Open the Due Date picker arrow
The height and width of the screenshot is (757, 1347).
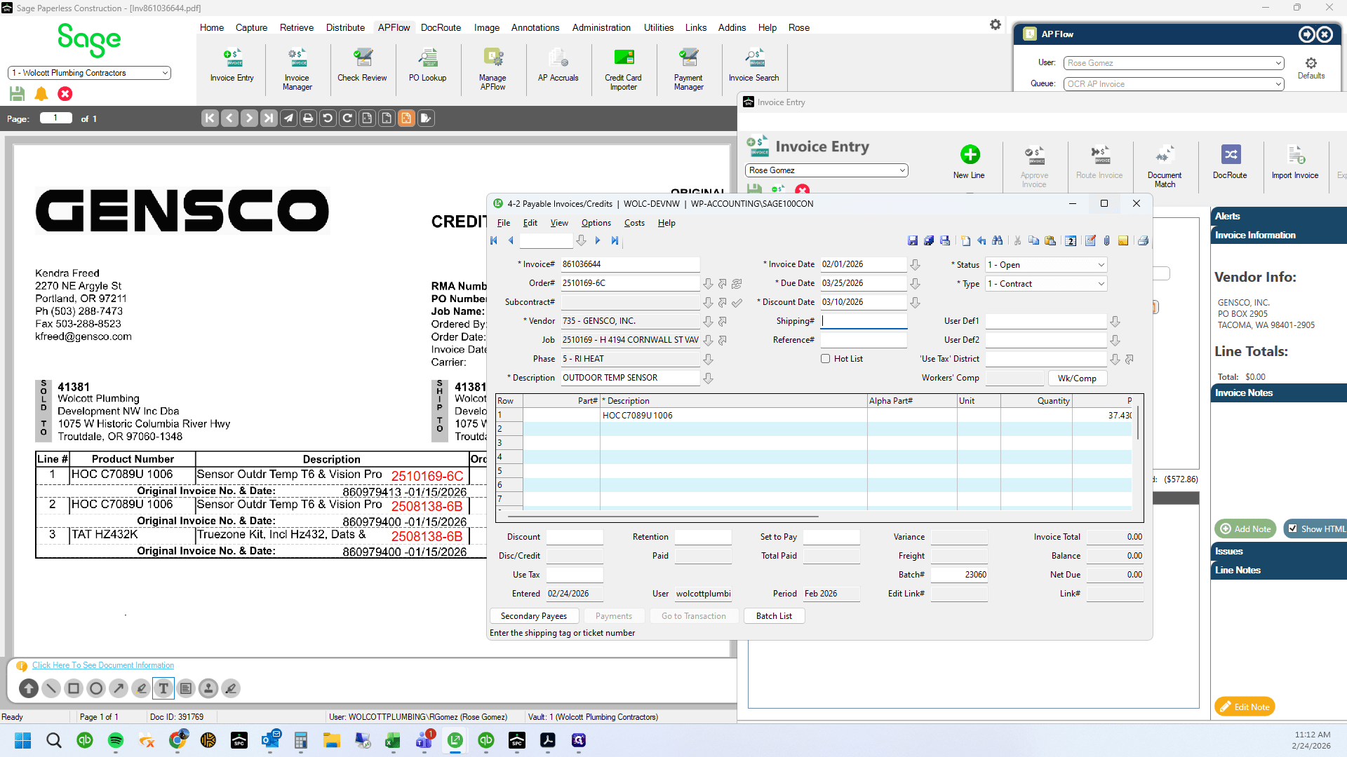click(915, 284)
